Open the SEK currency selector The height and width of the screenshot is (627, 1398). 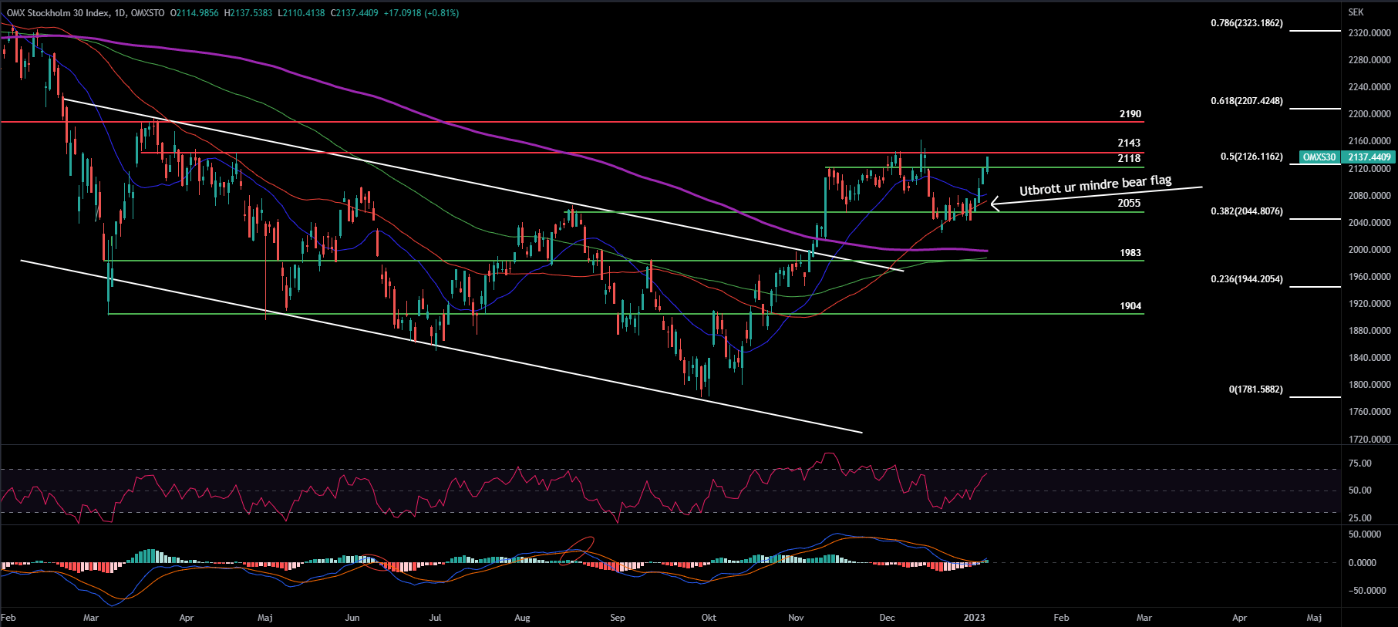pos(1356,12)
